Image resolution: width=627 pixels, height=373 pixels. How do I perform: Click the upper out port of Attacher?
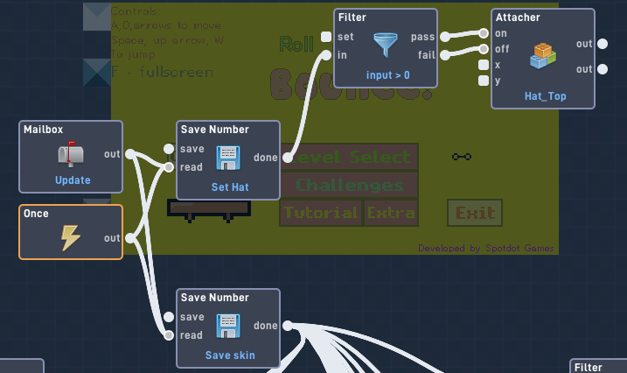[x=603, y=44]
